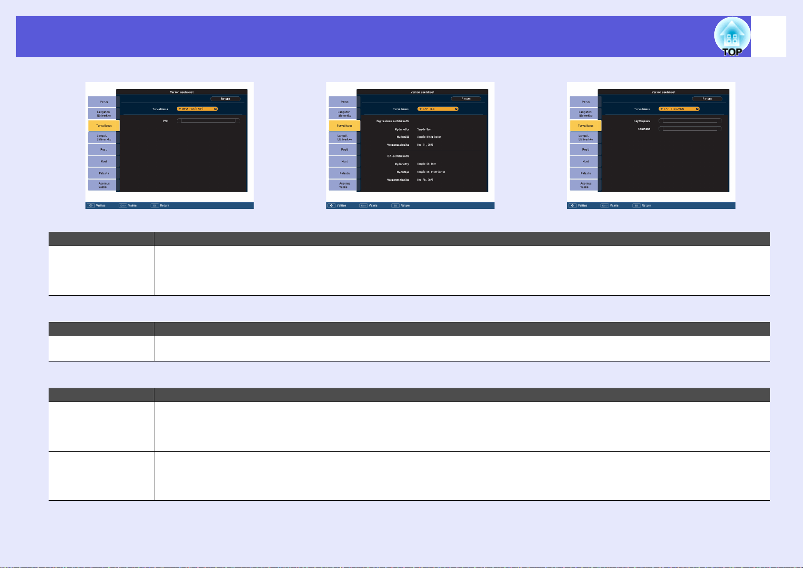
Task: Click Valitse arrows icon in EAP-TTLS/MD5 screen
Action: click(x=573, y=206)
